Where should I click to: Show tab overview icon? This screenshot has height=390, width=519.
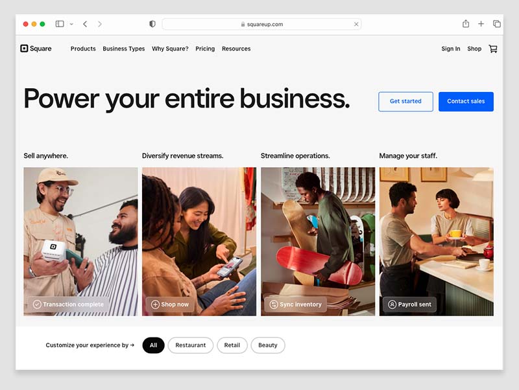(x=496, y=24)
